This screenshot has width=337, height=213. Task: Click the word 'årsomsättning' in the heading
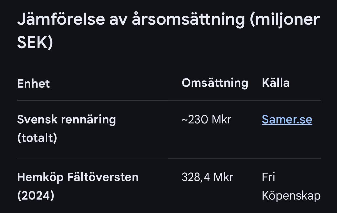click(x=188, y=20)
